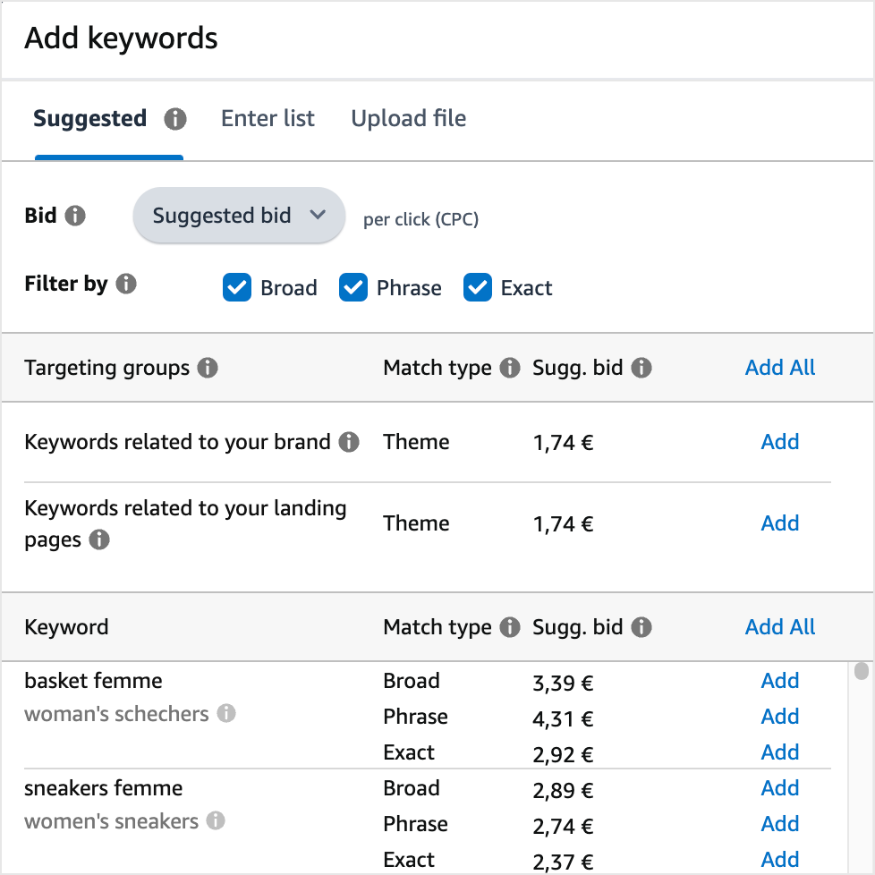Click info icon beside women's sneakers translation
The height and width of the screenshot is (875, 875).
[x=216, y=821]
